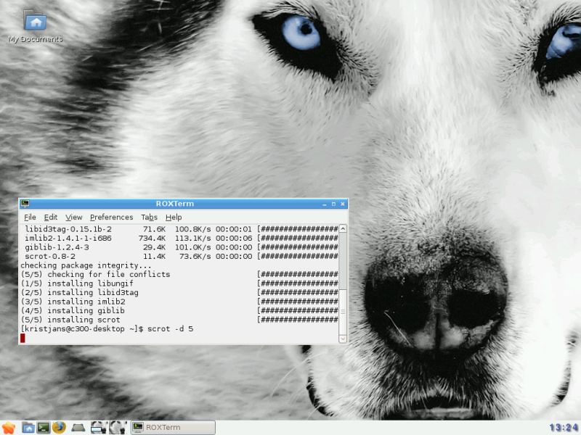Click the 'scrot-0.8-2' package name
The image size is (581, 435).
(50, 257)
